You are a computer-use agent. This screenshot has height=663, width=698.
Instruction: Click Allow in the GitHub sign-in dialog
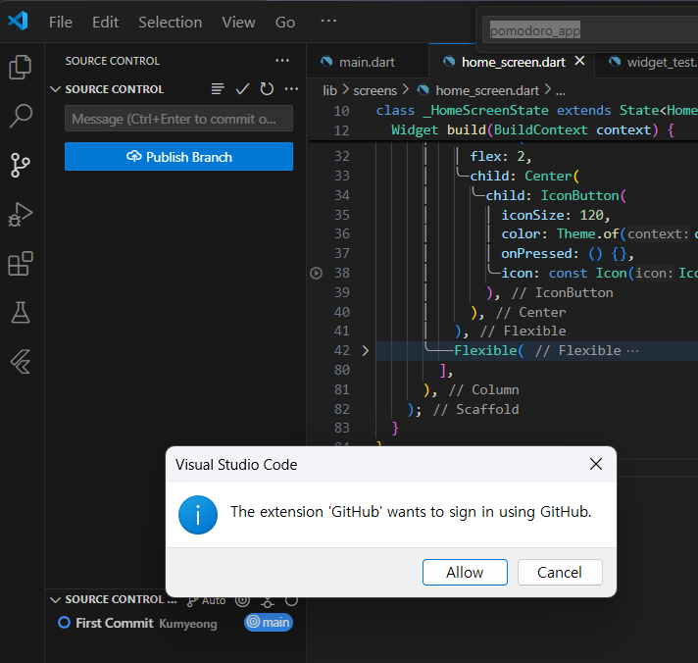click(x=465, y=572)
